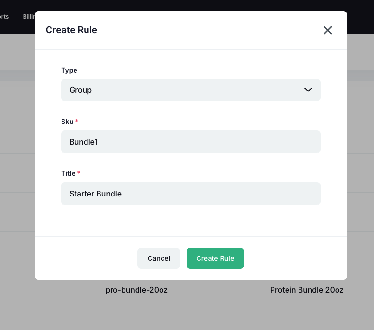The image size is (374, 330).
Task: Open the cut-off Reports nav item
Action: click(4, 17)
